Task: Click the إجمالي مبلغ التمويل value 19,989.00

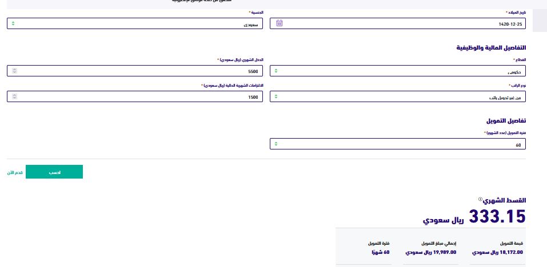Action: pos(431,252)
